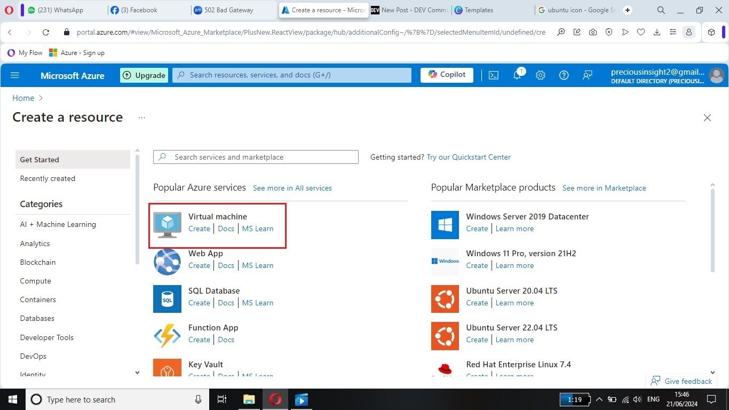Add page to bookmarks heart icon

click(641, 32)
